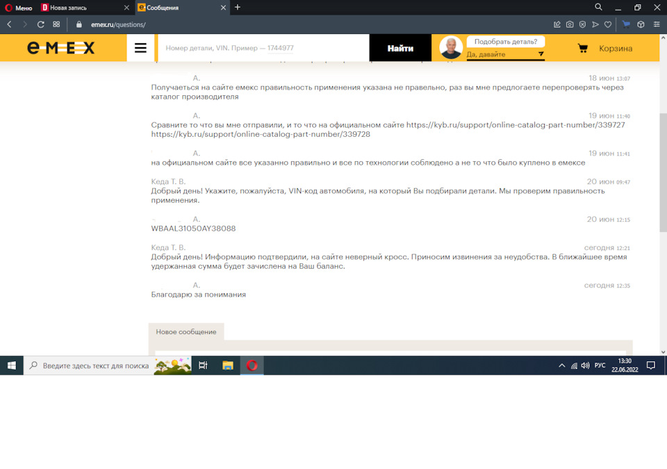The width and height of the screenshot is (667, 469).
Task: Add page to bookmarks heart icon
Action: [608, 25]
